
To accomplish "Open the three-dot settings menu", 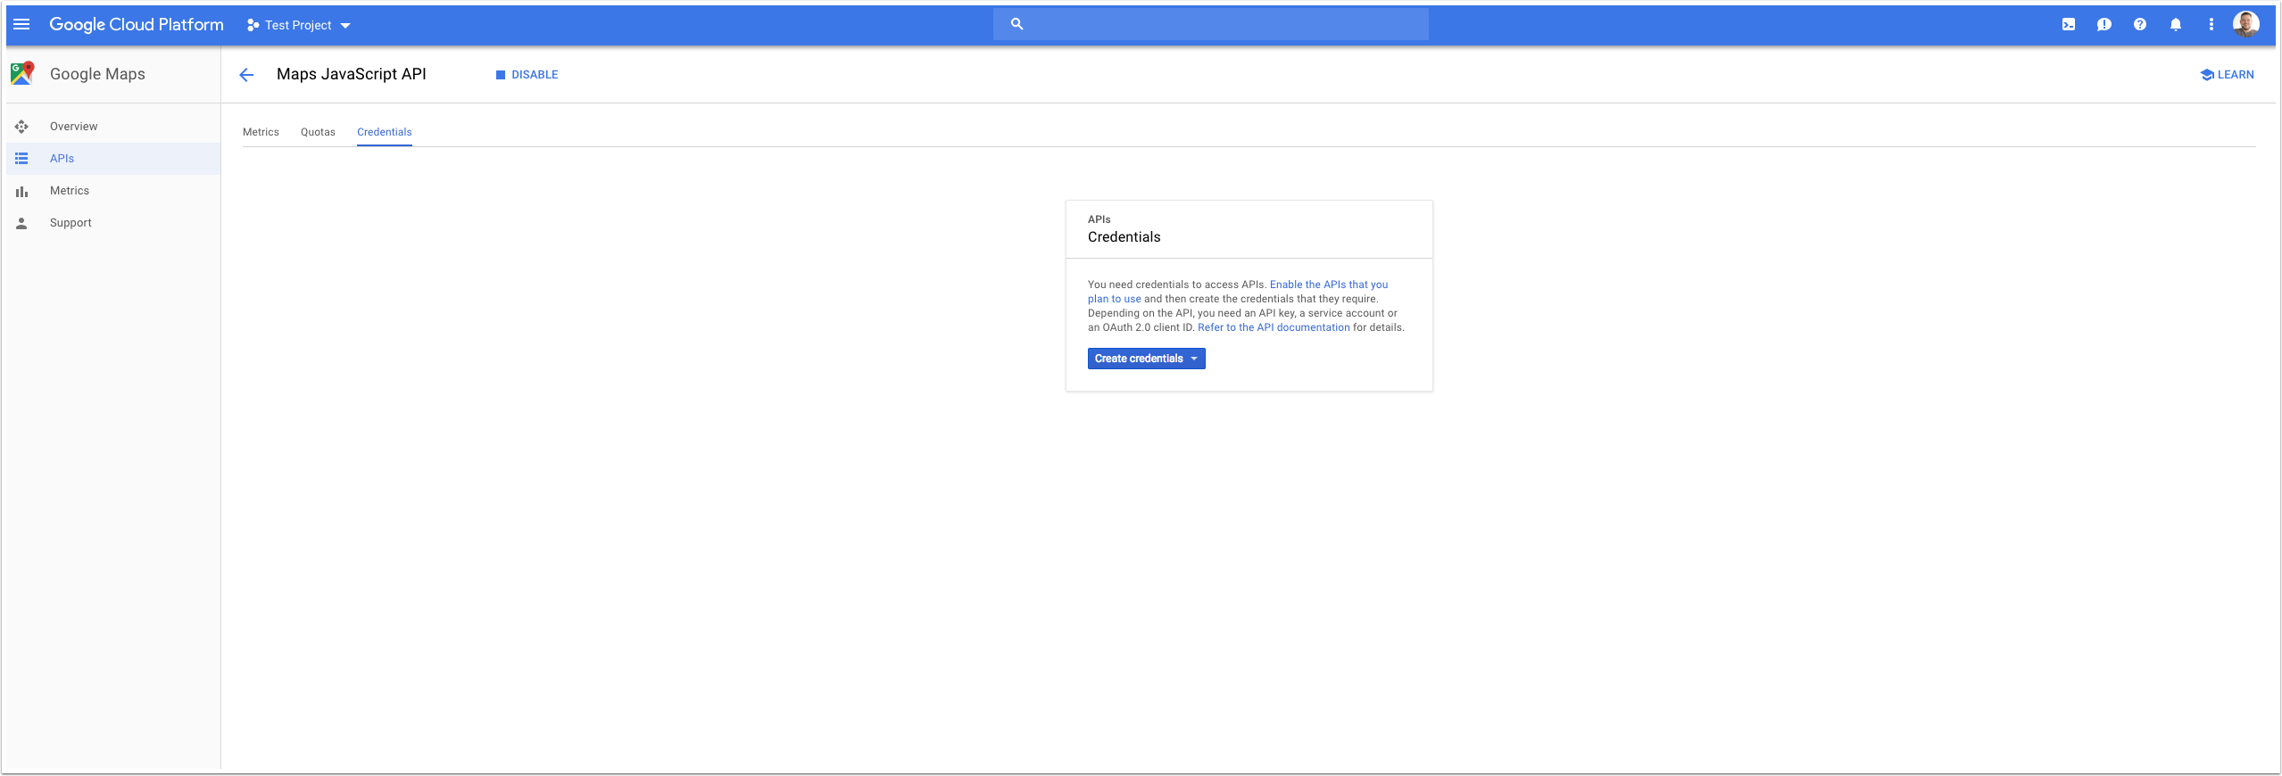I will (2211, 25).
